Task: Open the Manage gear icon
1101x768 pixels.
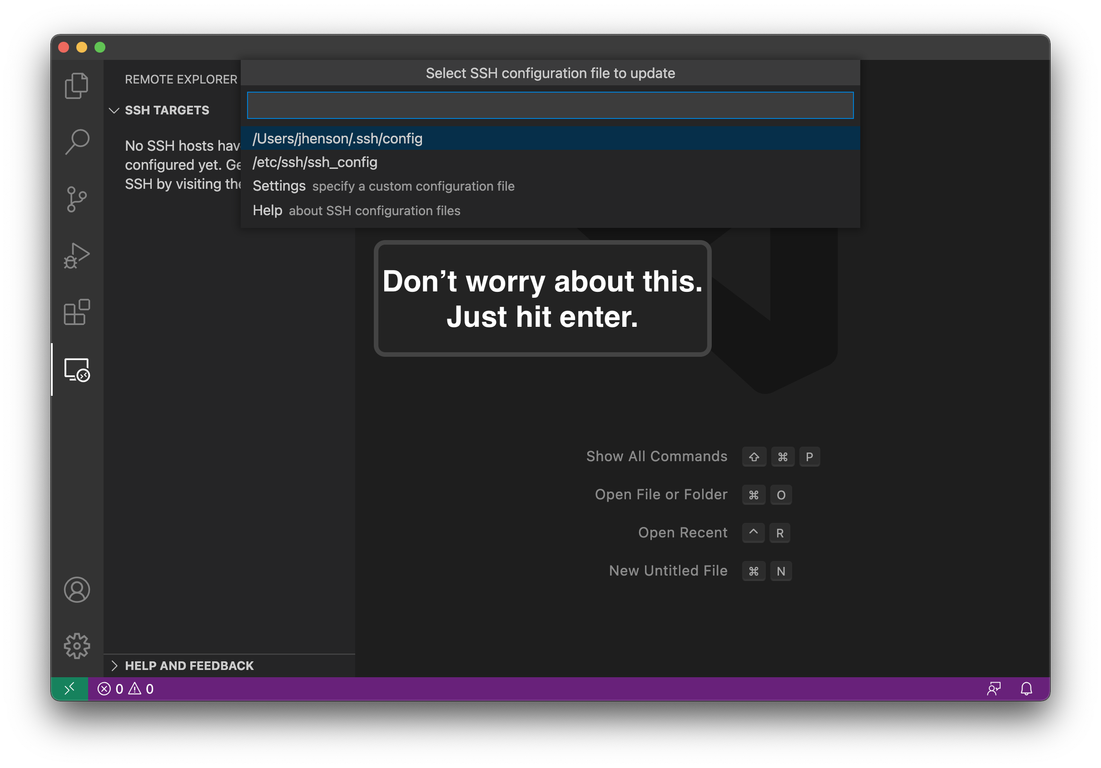Action: click(77, 646)
